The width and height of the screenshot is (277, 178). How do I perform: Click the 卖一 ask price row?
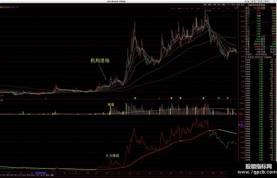pyautogui.click(x=261, y=21)
